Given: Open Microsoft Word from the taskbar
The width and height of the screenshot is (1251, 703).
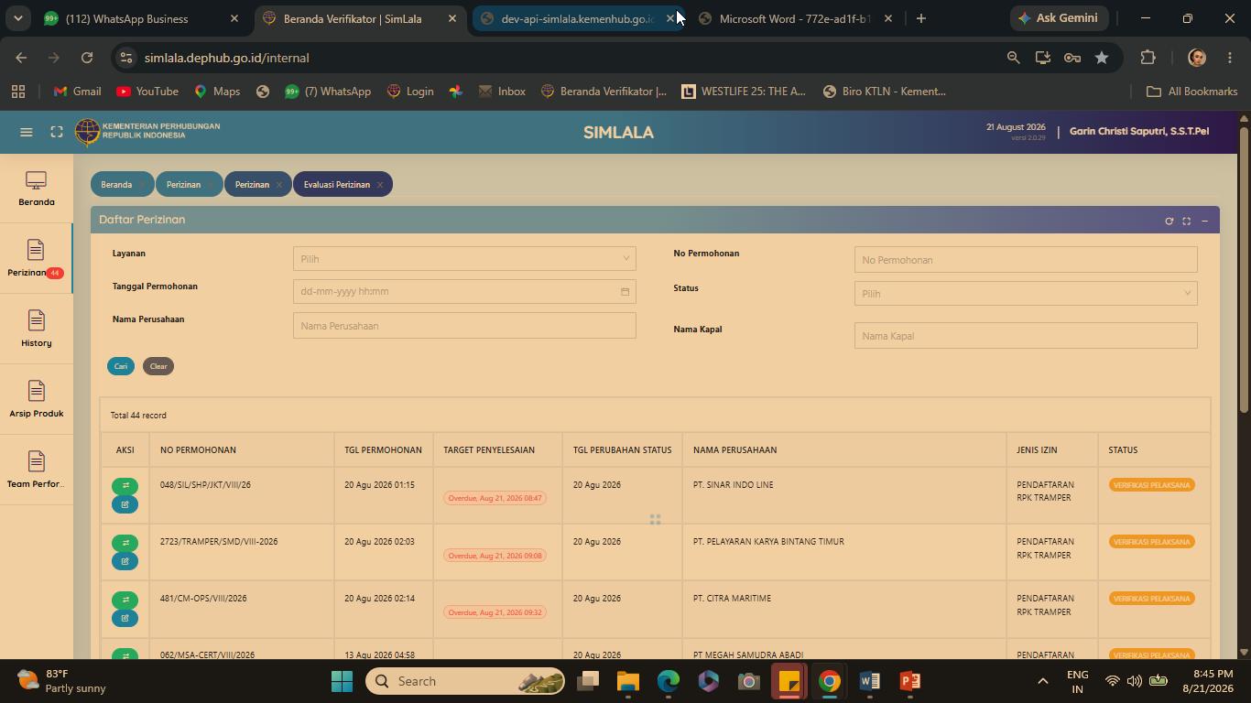Looking at the screenshot, I should tap(870, 681).
